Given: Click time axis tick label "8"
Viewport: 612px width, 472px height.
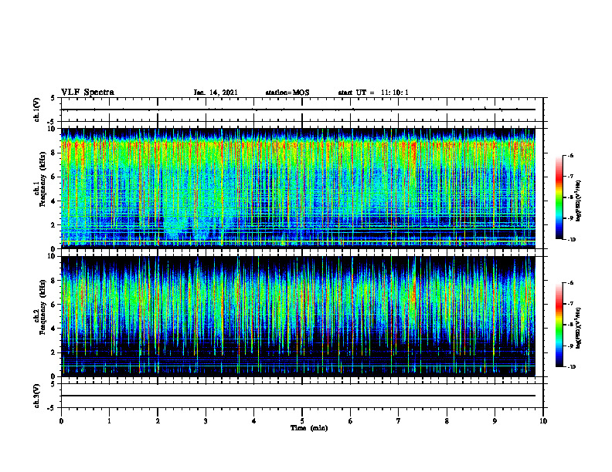Looking at the screenshot, I should click(447, 420).
